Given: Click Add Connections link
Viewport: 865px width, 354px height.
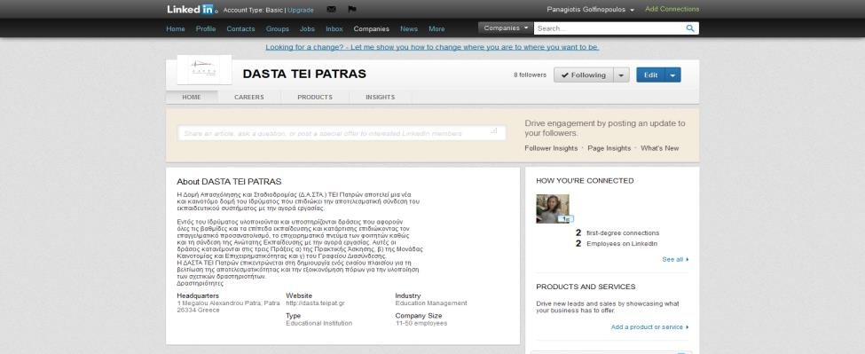Looking at the screenshot, I should coord(672,9).
